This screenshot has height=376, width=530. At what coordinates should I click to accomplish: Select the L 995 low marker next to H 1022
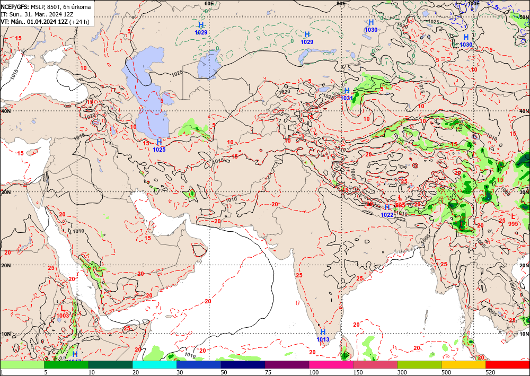coord(400,201)
